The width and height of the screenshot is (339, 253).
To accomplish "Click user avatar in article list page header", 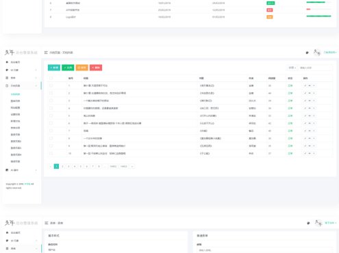I will [x=317, y=53].
